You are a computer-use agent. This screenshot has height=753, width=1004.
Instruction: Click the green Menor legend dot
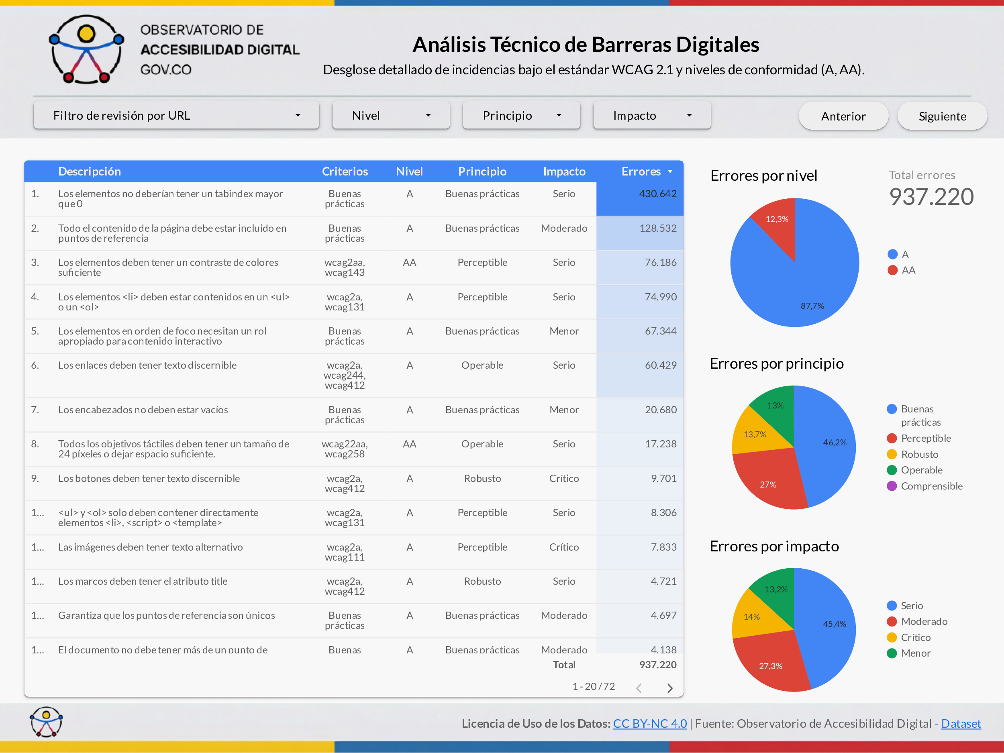(892, 653)
